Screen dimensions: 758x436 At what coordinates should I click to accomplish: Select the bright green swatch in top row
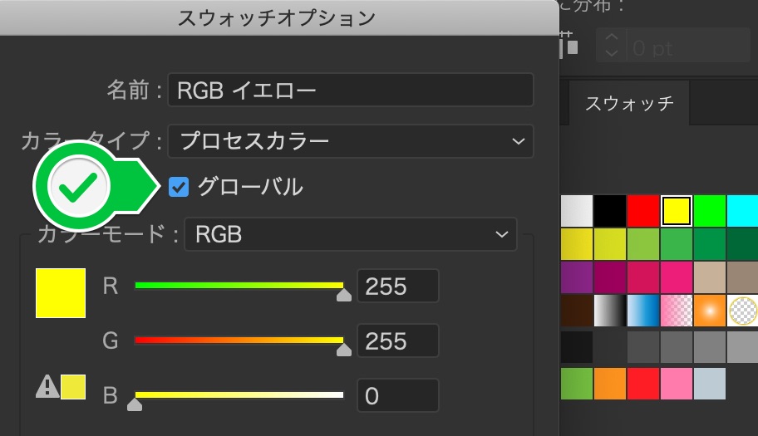pyautogui.click(x=710, y=211)
